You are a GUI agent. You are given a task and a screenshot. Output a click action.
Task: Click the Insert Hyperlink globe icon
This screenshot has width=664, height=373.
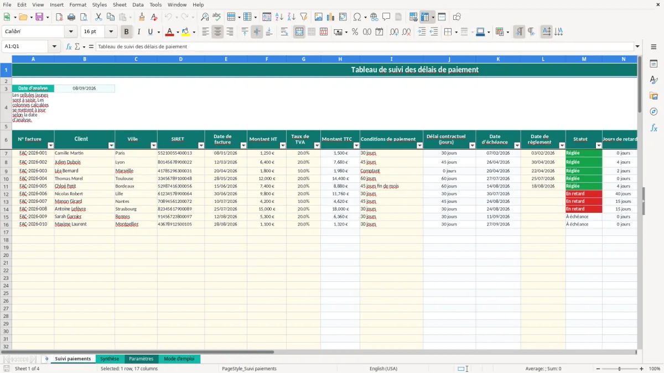(x=375, y=17)
